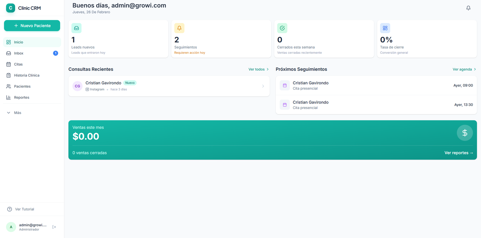Screen dimensions: 481x238
Task: Select Reportes in the sidebar
Action: pos(22,98)
